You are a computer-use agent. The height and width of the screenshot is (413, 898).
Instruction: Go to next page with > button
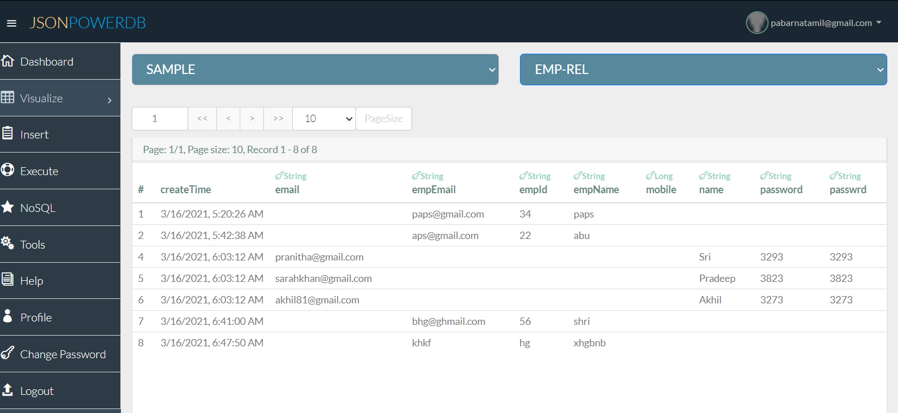pos(252,119)
